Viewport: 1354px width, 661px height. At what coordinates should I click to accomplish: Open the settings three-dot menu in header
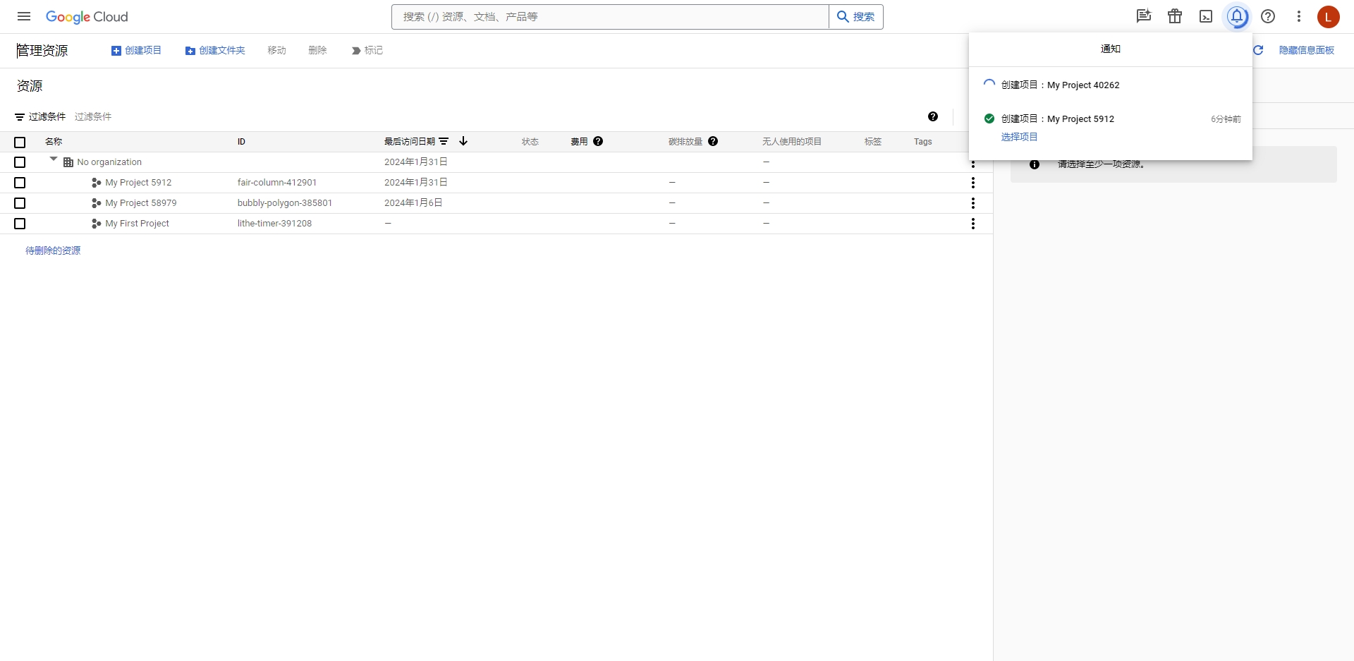coord(1299,16)
